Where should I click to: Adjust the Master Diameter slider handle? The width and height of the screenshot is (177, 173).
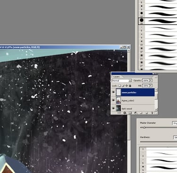(x=144, y=127)
